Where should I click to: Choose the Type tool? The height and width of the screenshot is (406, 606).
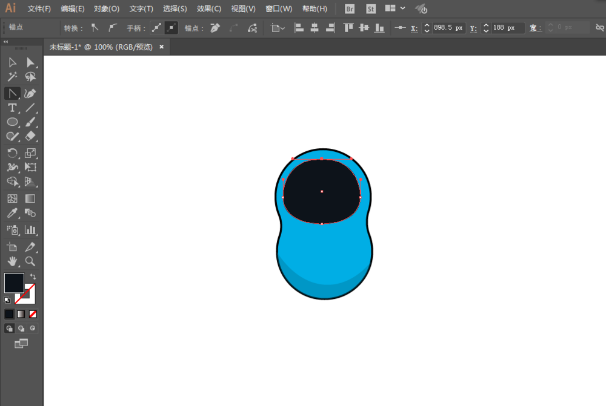12,108
